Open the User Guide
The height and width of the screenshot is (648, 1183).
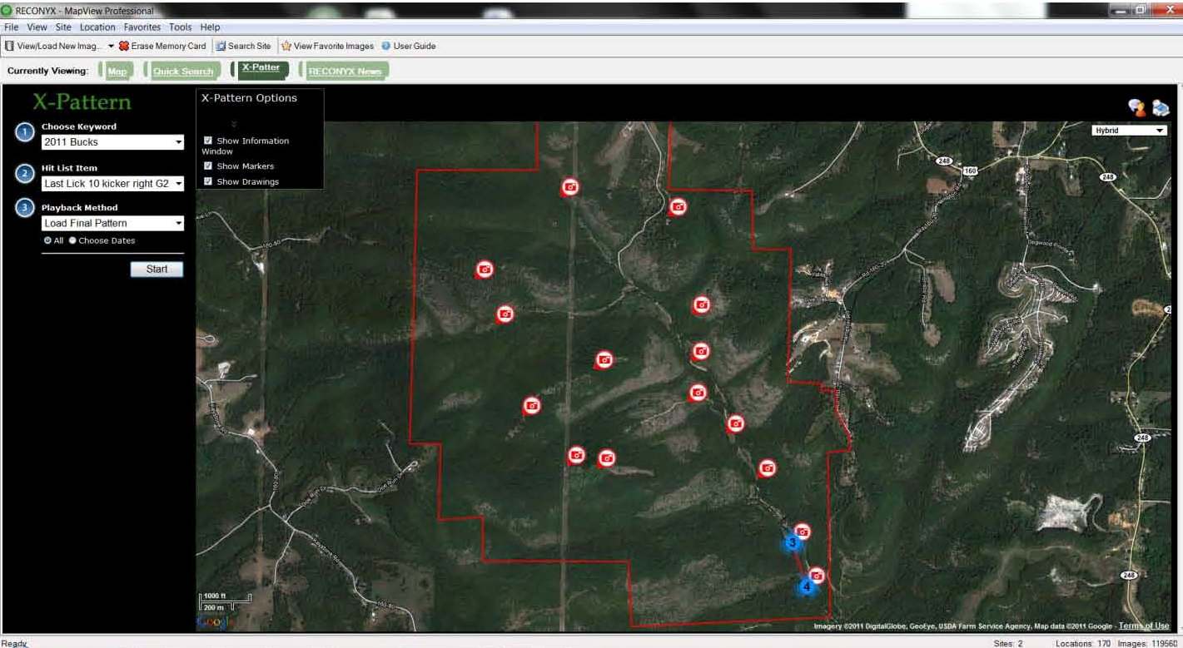pyautogui.click(x=409, y=46)
